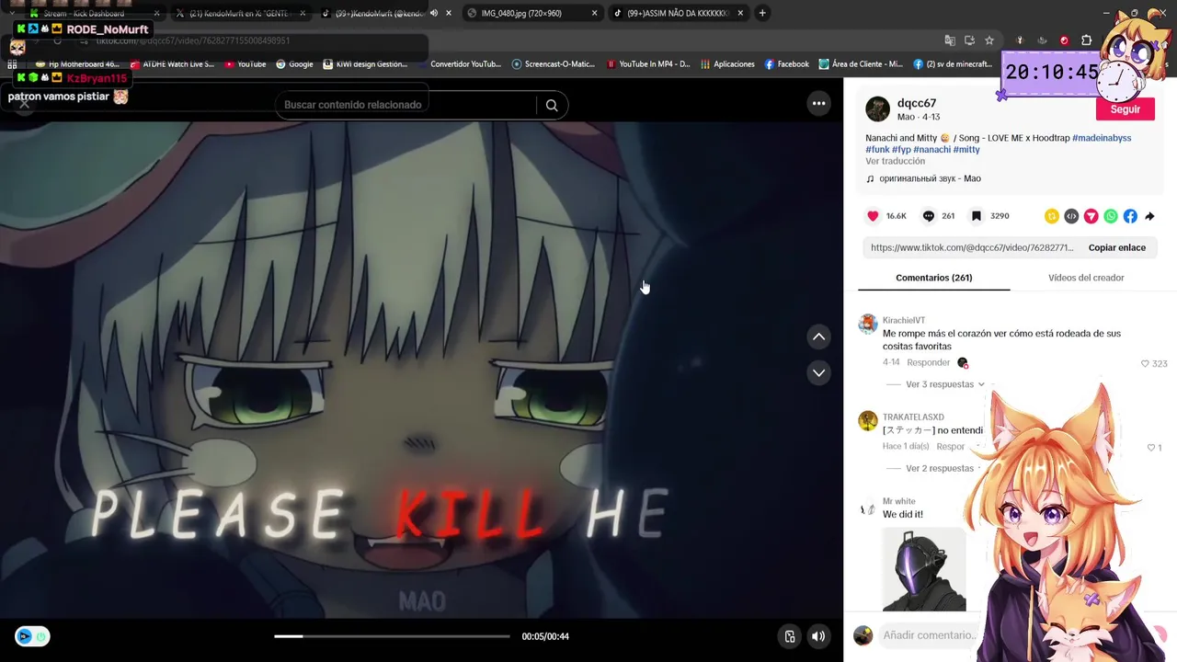This screenshot has height=662, width=1177.
Task: Expand 'Ver 3 respuestas' replies
Action: coord(945,384)
